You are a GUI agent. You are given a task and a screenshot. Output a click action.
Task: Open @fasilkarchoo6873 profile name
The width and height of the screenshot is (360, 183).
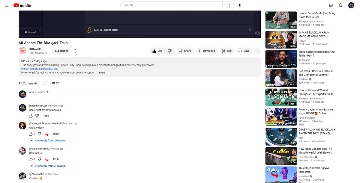click(40, 149)
